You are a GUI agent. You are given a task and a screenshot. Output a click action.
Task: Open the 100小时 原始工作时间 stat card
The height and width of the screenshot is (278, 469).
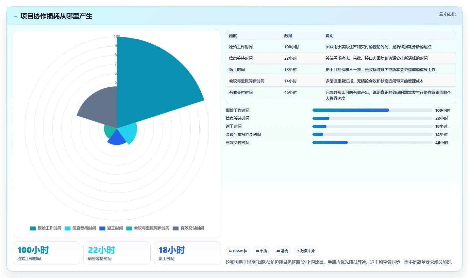[46, 253]
